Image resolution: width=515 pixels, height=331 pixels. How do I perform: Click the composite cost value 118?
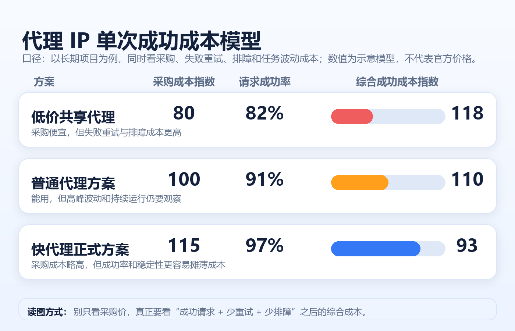pos(467,113)
